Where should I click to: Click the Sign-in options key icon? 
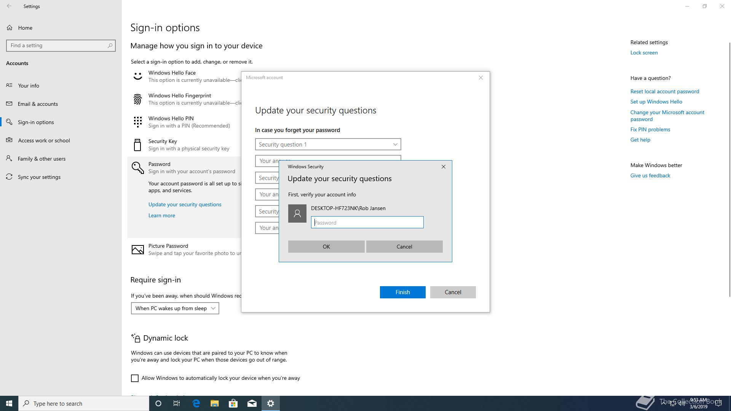(9, 122)
